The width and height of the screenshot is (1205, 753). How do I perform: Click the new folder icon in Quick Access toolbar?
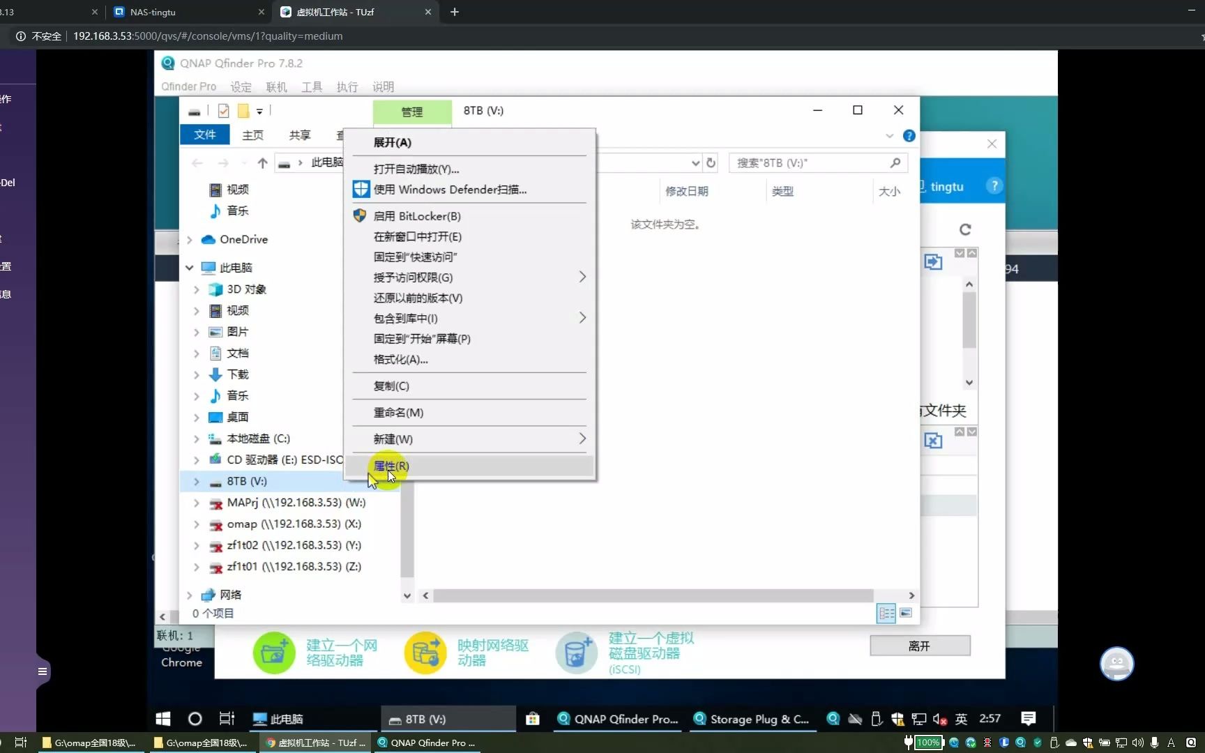(243, 111)
